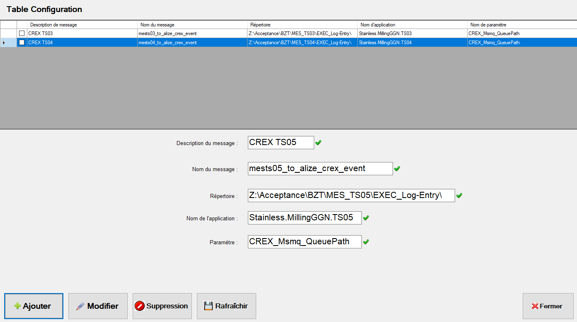
Task: Sort by Nom du message column header
Action: point(192,25)
